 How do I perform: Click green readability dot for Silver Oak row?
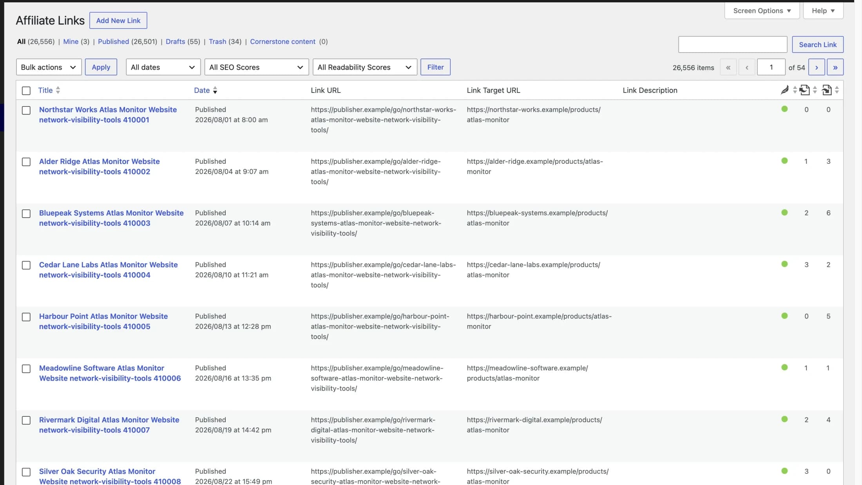click(x=784, y=471)
